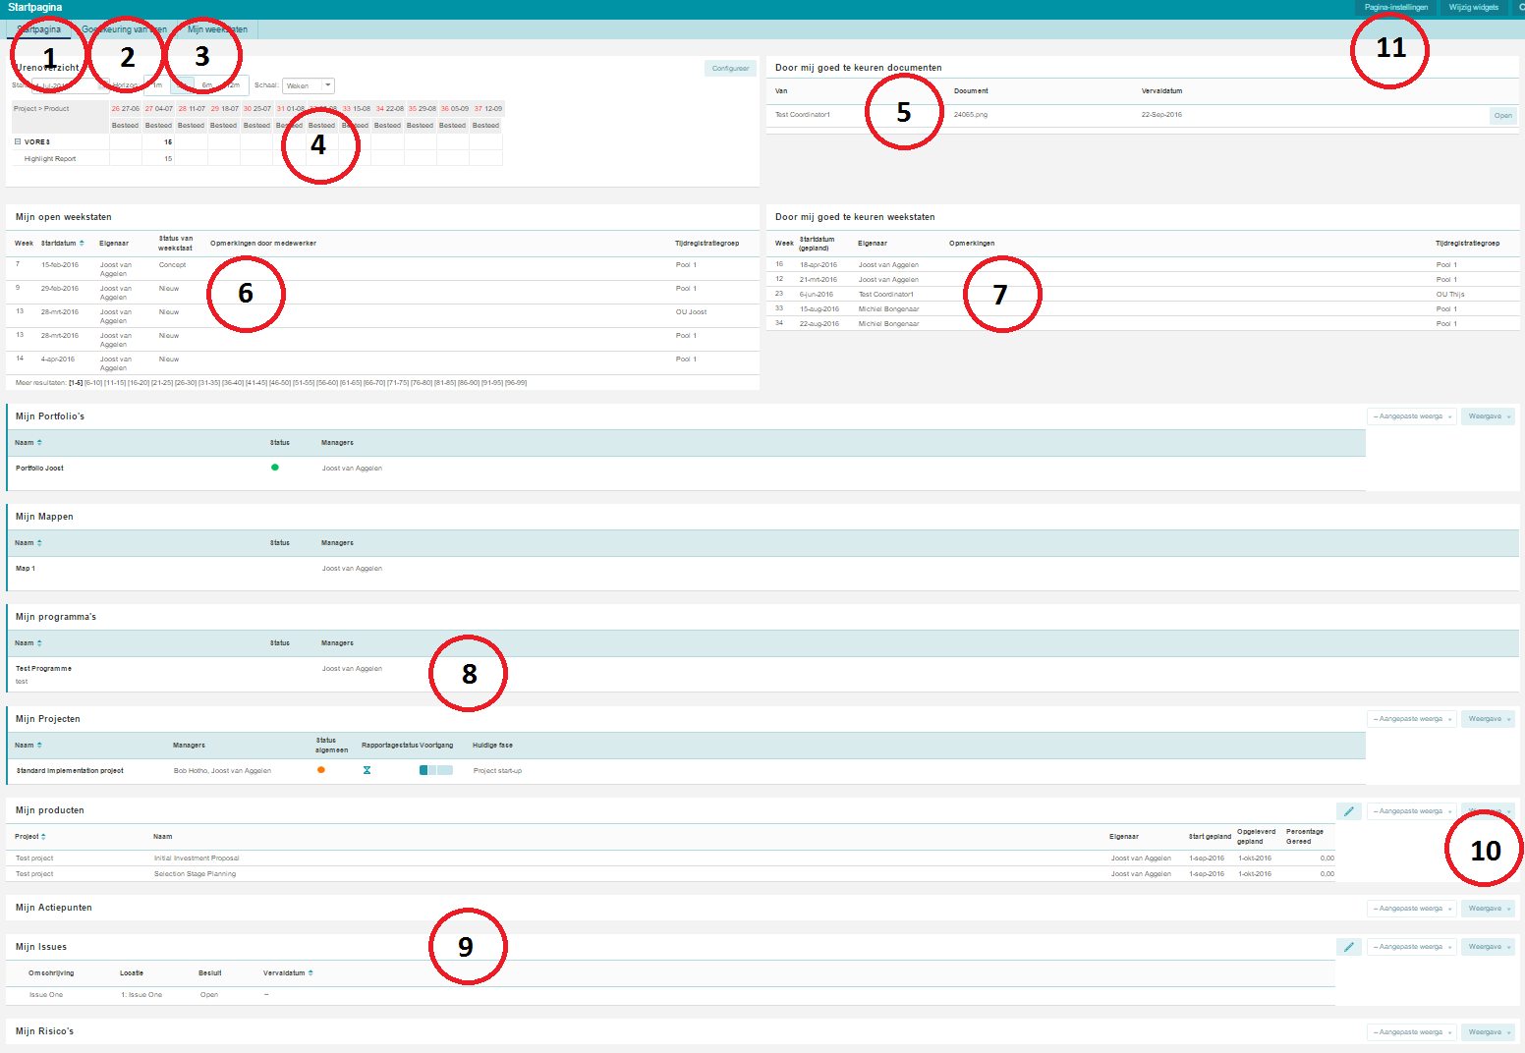The width and height of the screenshot is (1525, 1053).
Task: Open week 7 weekstaat dated 15-feb-2016
Action: (x=18, y=264)
